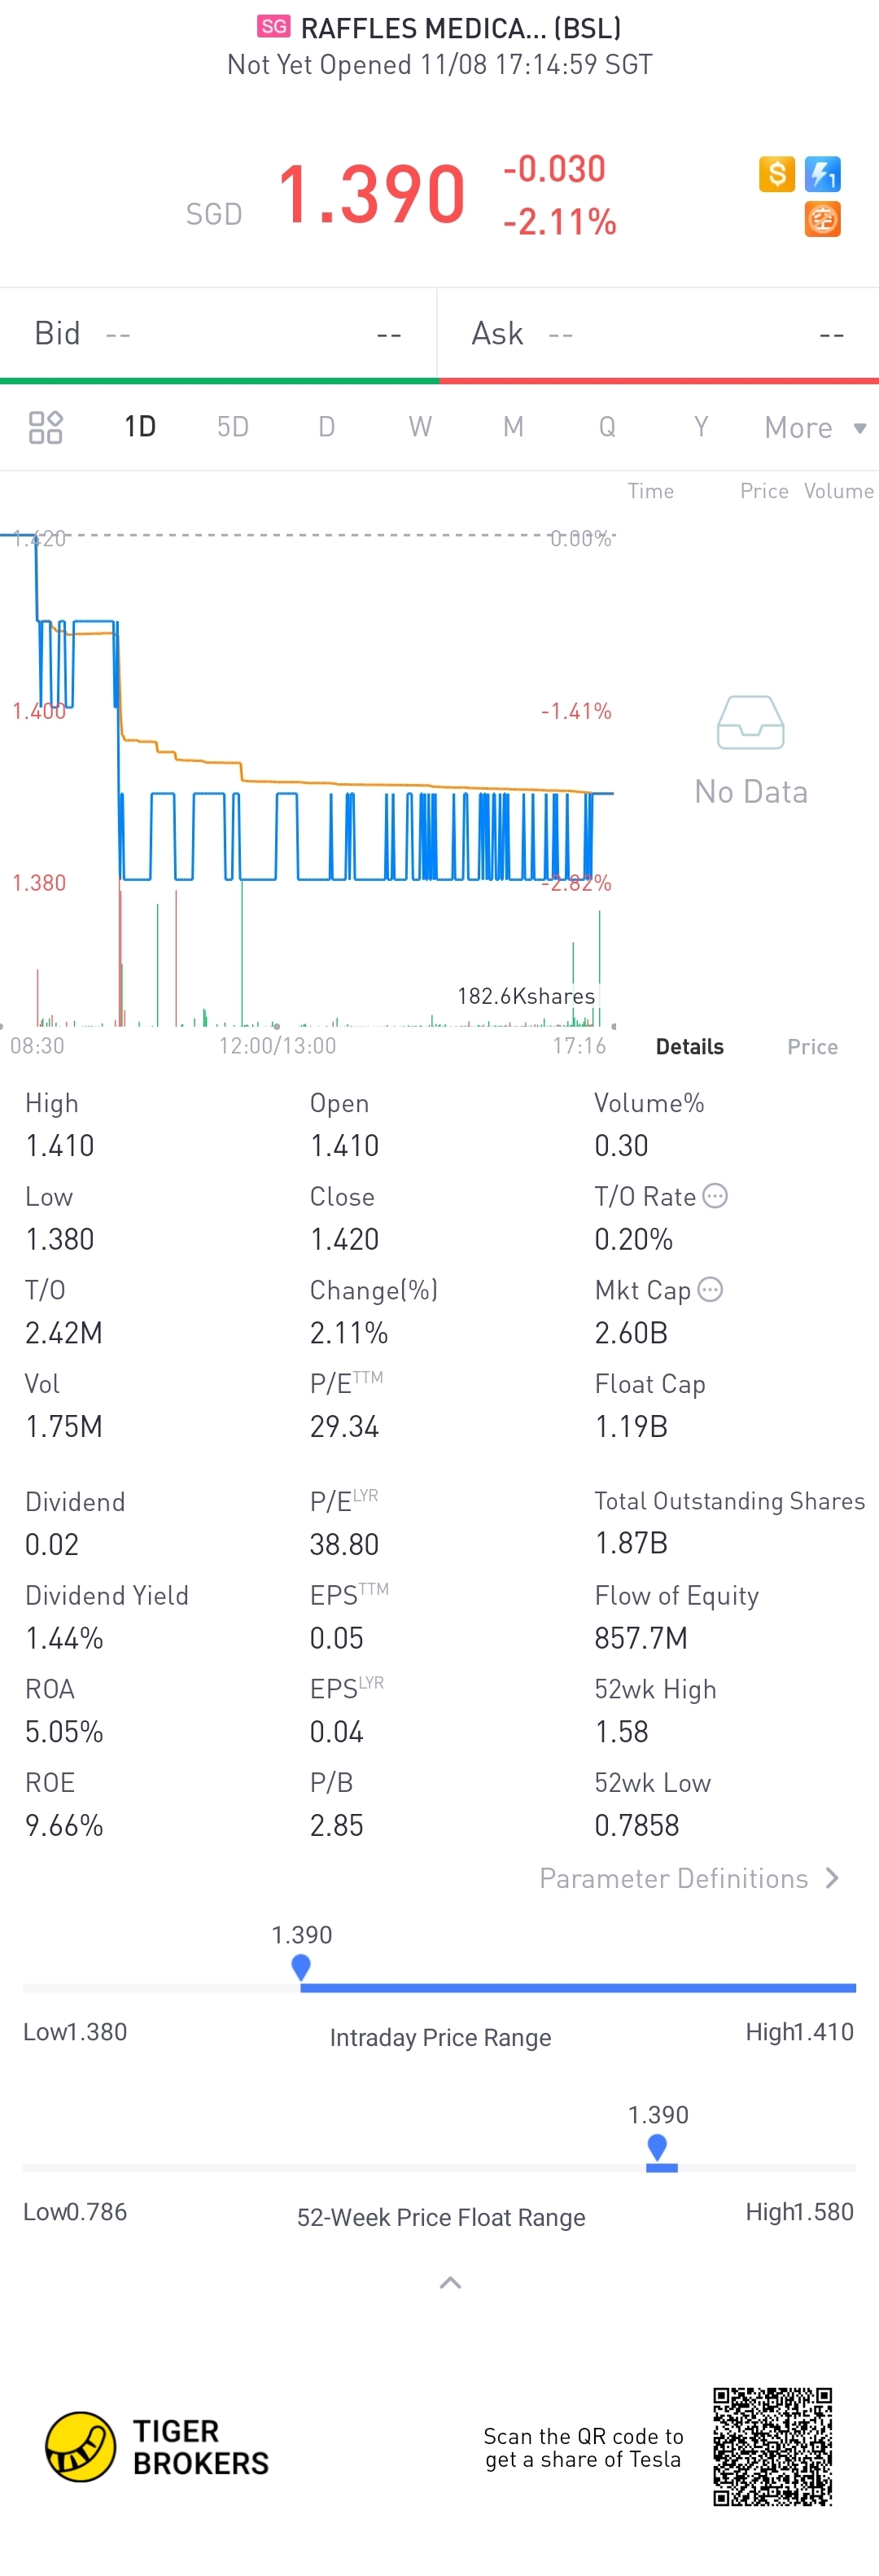Tap the 182.6Kshares volume label
The image size is (879, 2576).
[x=526, y=996]
